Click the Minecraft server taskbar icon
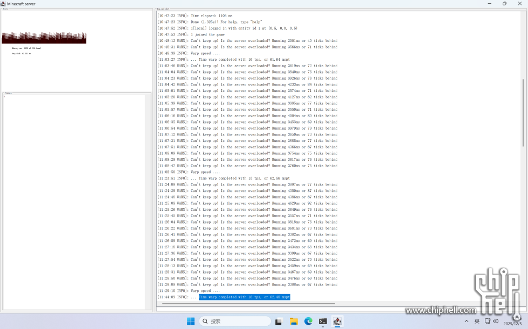 pyautogui.click(x=337, y=321)
